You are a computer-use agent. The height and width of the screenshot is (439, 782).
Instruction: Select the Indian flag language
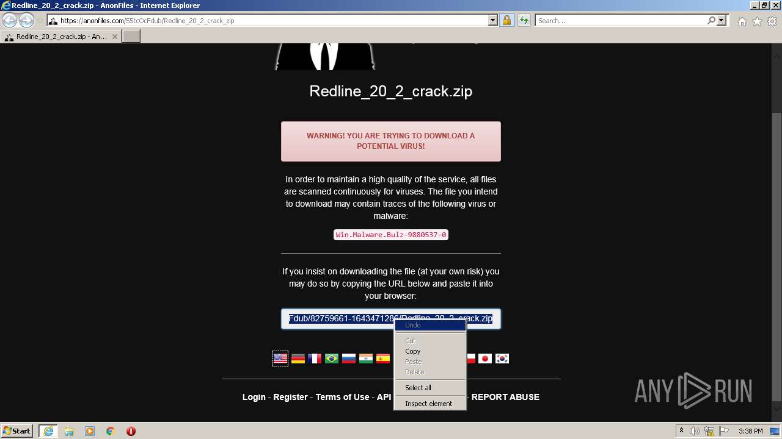[366, 359]
